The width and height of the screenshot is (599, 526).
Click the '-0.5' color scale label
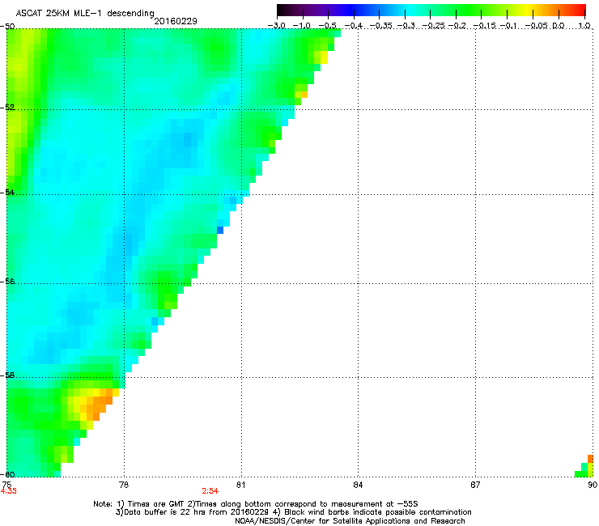(x=327, y=26)
